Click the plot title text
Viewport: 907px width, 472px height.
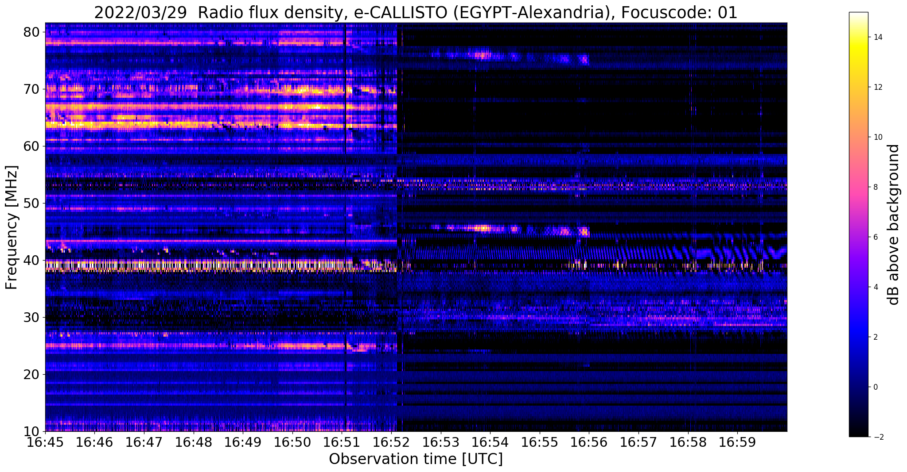(416, 12)
